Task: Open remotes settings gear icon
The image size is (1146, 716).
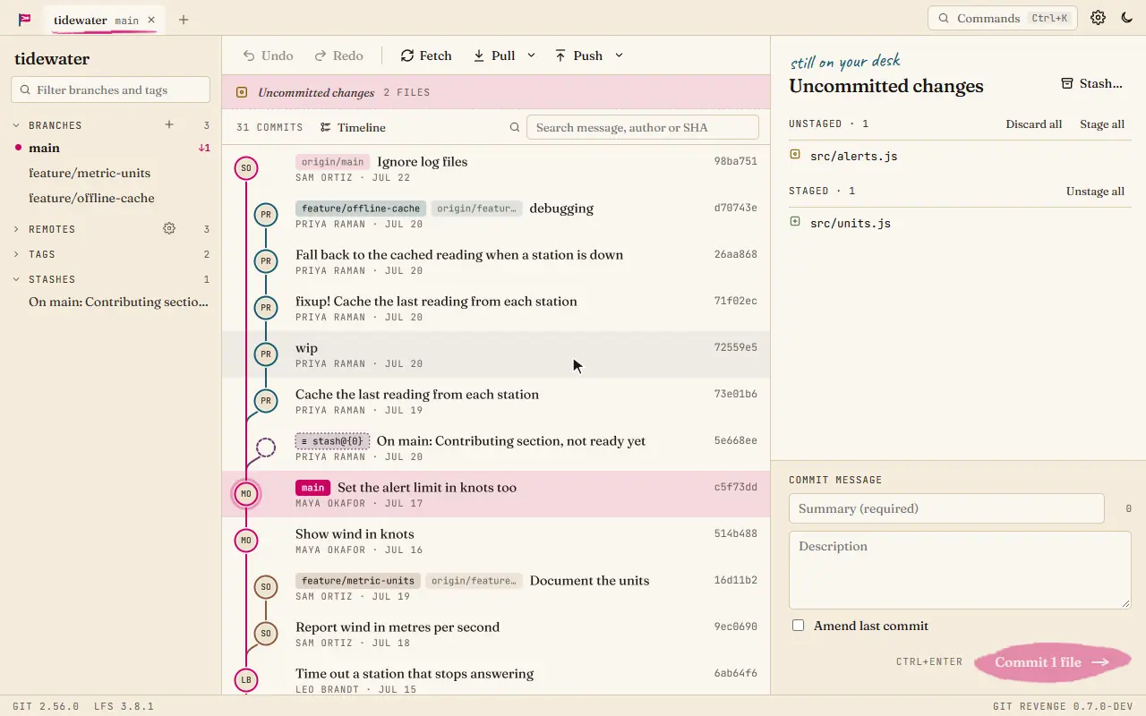Action: coord(169,229)
